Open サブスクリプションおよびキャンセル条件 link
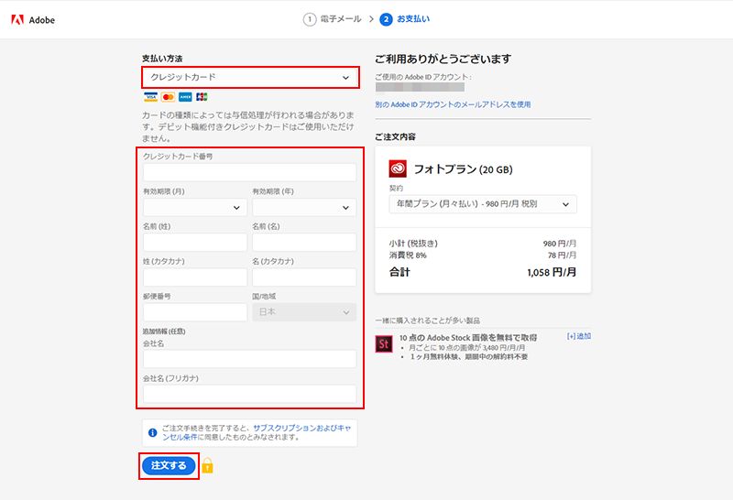The height and width of the screenshot is (500, 733). point(257,432)
